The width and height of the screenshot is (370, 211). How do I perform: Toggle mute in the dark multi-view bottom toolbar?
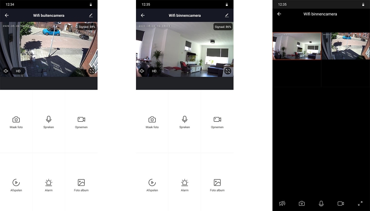282,203
